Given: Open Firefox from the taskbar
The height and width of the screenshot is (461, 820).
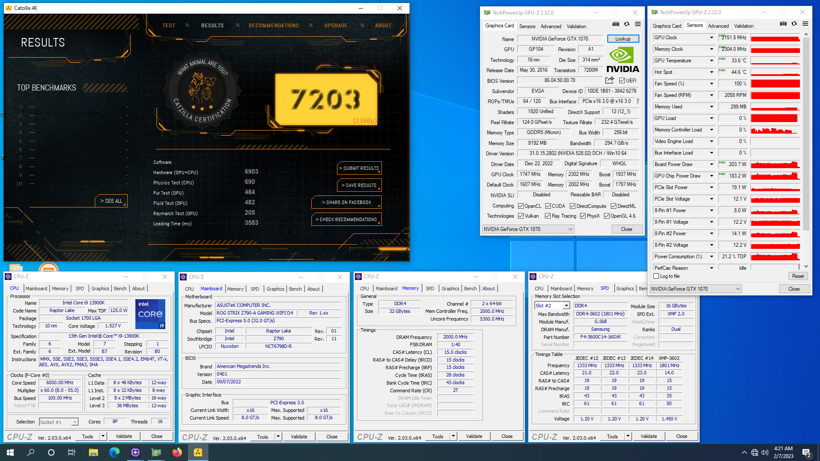Looking at the screenshot, I should click(177, 452).
